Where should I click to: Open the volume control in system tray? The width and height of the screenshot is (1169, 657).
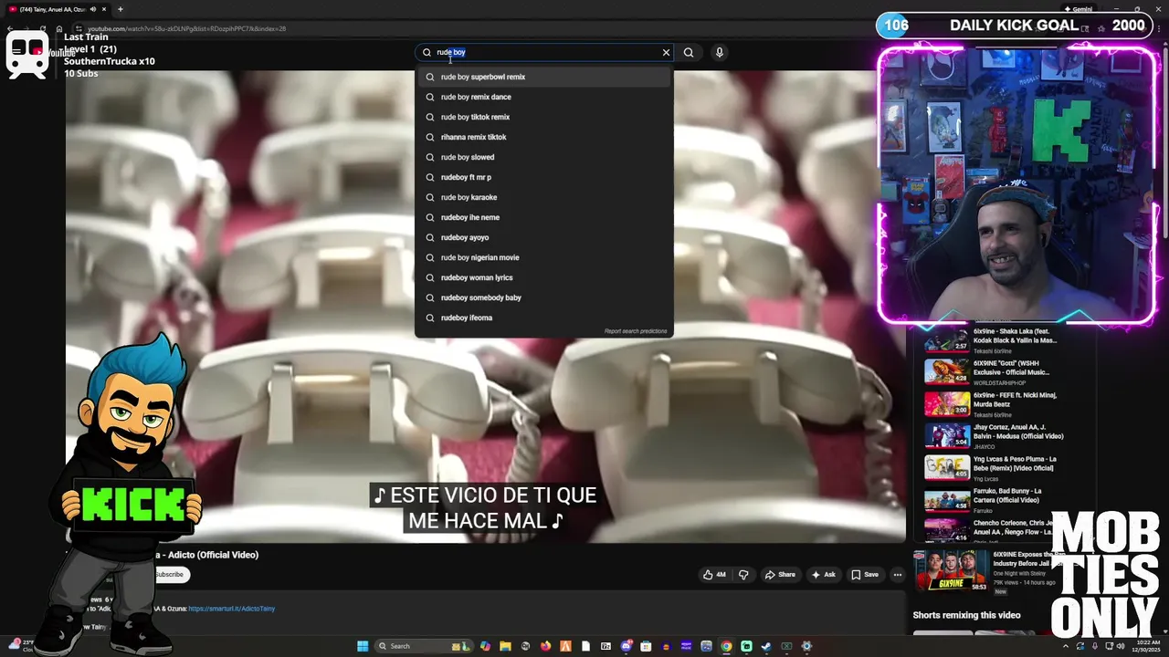1121,646
